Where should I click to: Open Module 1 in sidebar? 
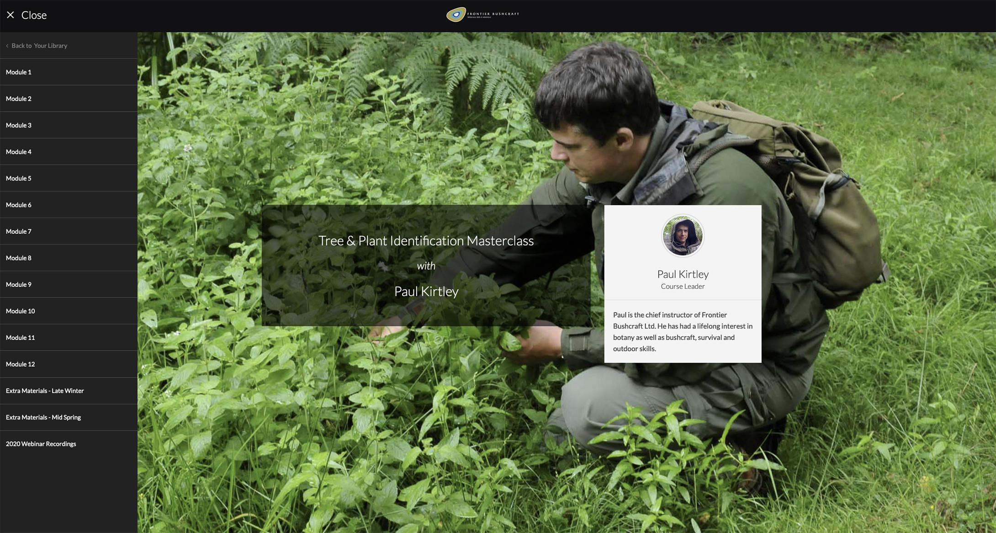[x=19, y=72]
